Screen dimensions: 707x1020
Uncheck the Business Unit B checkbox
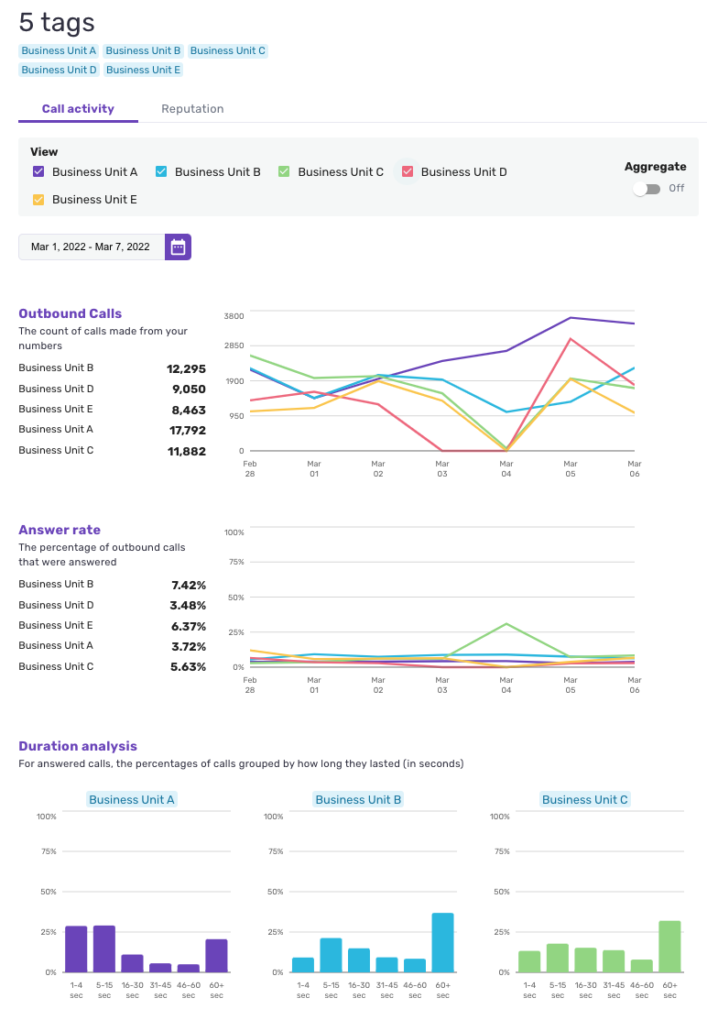(161, 172)
